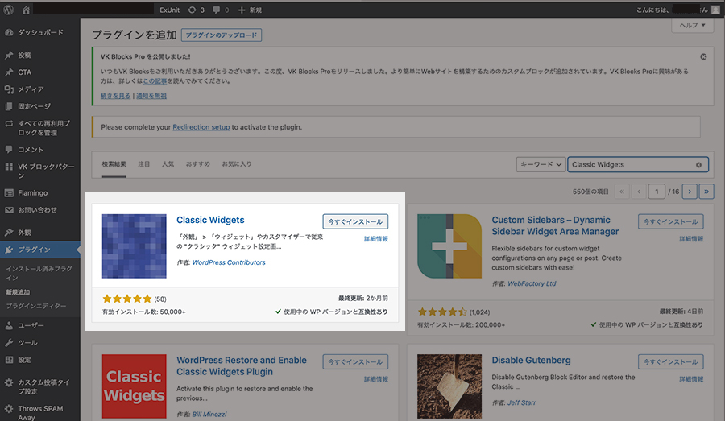725x421 pixels.
Task: Click the Flamingo sidebar icon
Action: [x=9, y=192]
